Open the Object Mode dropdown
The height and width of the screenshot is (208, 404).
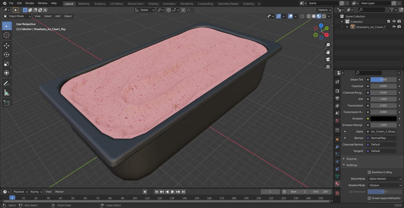[17, 16]
